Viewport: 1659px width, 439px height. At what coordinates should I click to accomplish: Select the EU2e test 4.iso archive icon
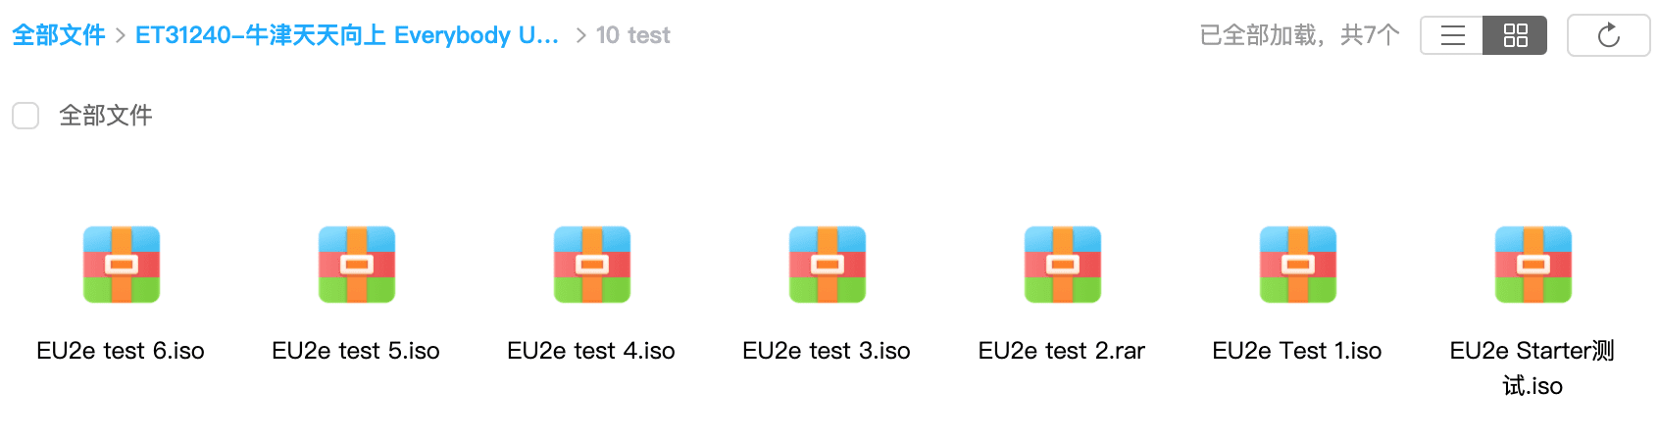(592, 265)
